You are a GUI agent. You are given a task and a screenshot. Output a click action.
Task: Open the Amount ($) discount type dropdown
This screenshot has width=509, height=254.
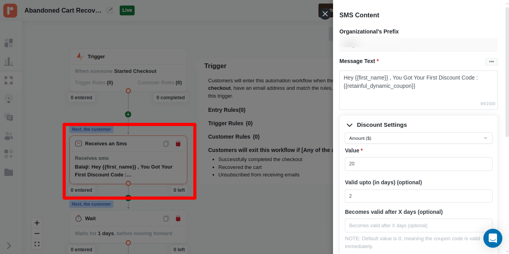pyautogui.click(x=418, y=138)
